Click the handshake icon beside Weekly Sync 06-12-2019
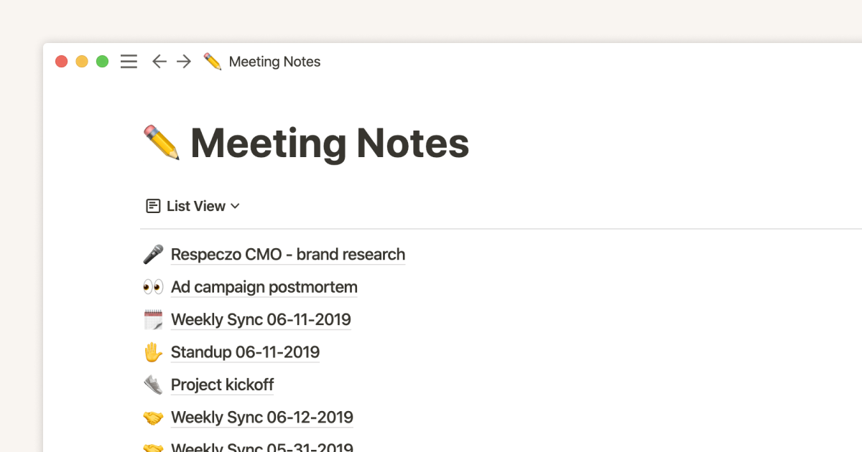The width and height of the screenshot is (862, 452). pyautogui.click(x=153, y=418)
